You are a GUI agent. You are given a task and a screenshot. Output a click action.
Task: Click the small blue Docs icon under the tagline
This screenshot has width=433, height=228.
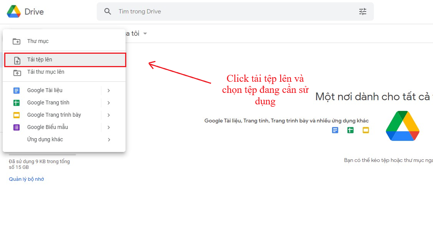coord(335,130)
